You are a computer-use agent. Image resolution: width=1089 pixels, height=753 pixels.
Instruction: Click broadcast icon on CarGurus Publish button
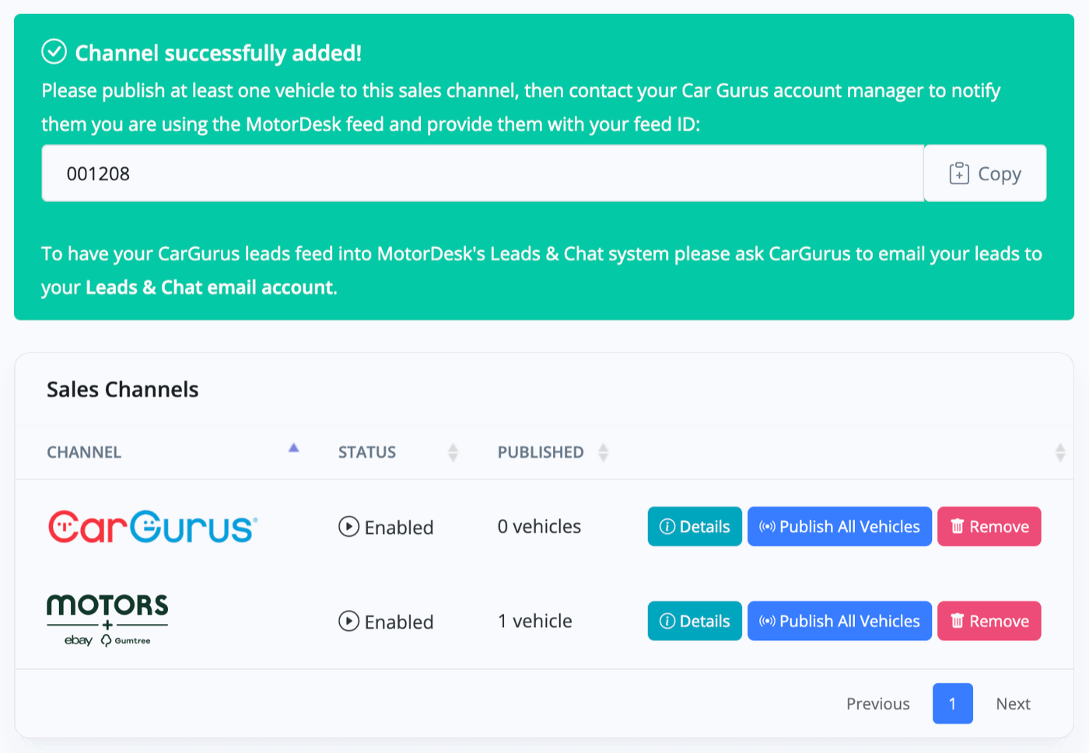pos(767,527)
